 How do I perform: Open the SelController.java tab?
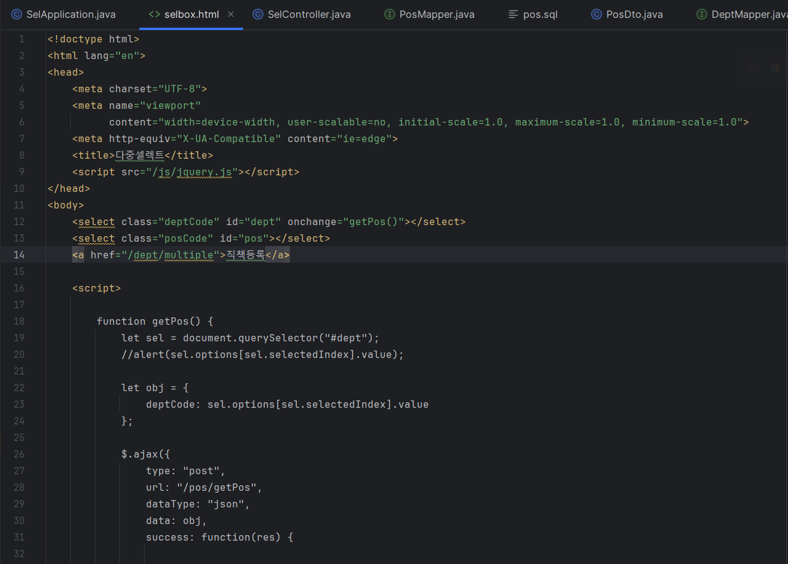[302, 14]
